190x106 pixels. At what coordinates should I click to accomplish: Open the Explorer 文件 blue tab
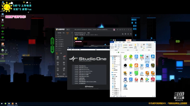click(x=112, y=42)
